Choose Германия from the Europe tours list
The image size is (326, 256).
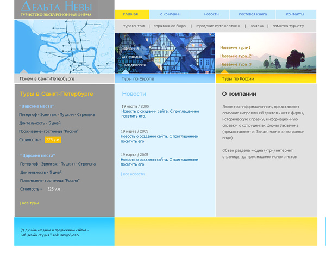[130, 48]
